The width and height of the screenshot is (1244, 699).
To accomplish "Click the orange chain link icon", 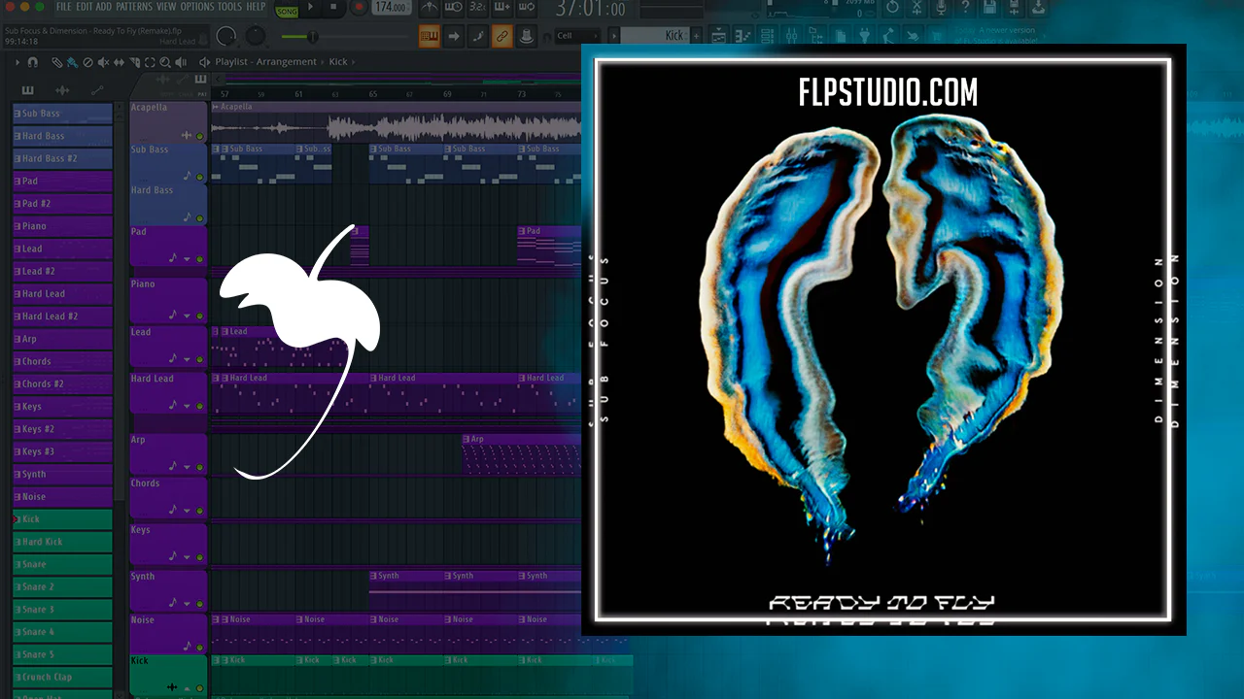I will point(501,37).
